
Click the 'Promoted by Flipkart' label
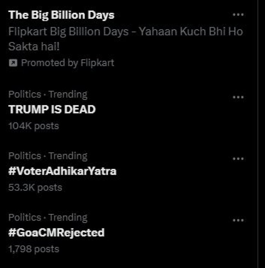tap(67, 63)
